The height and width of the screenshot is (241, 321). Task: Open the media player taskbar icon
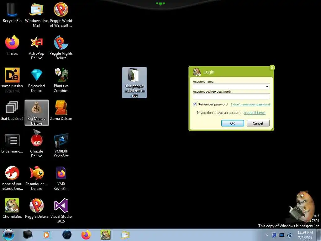pos(47,235)
